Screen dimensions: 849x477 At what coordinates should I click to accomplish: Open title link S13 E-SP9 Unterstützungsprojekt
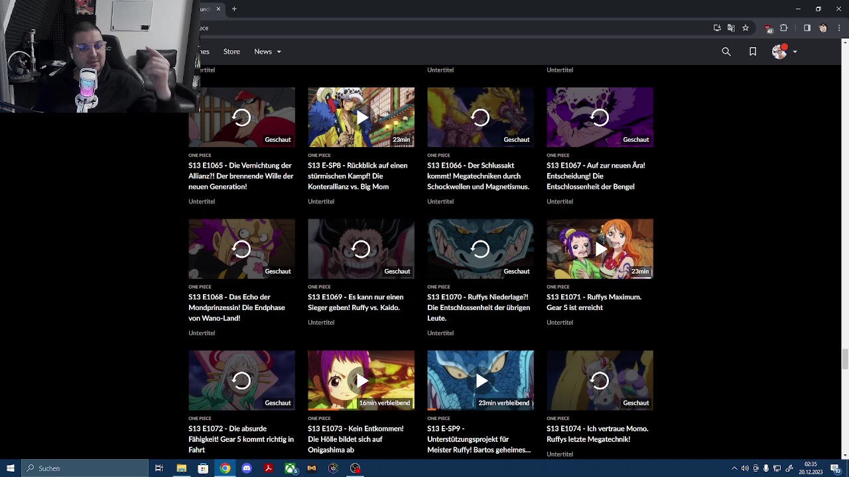click(479, 439)
